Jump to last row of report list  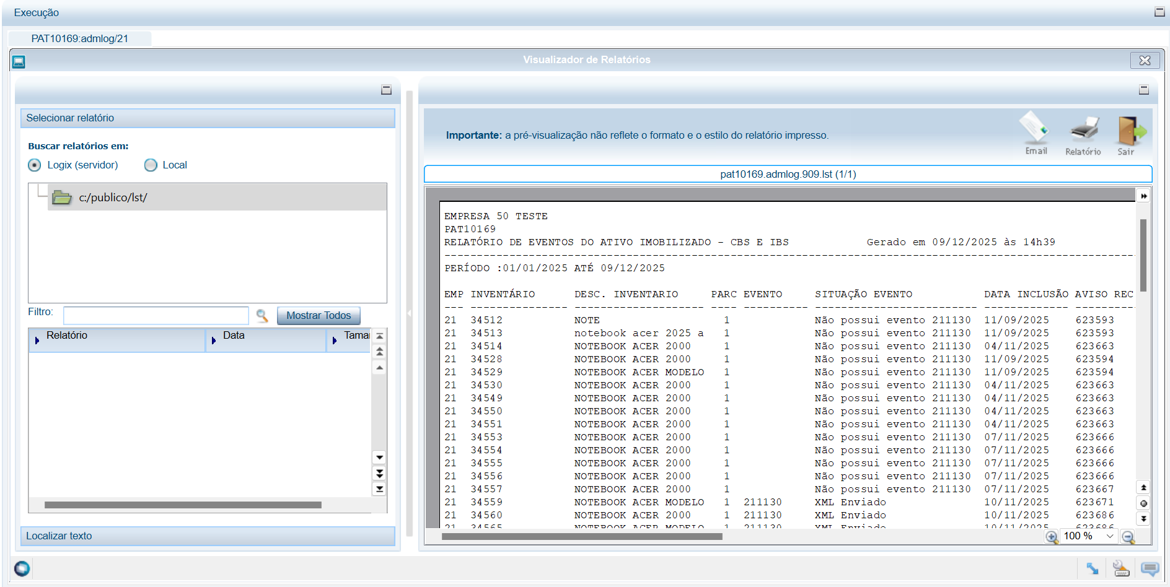tap(380, 489)
